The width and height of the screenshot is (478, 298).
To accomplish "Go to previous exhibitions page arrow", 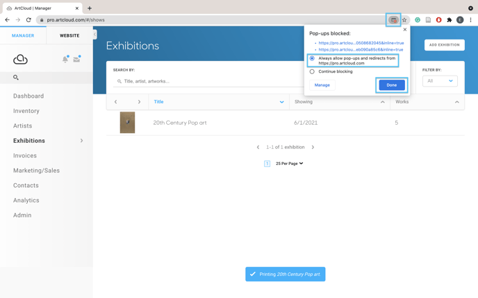I will tap(258, 147).
